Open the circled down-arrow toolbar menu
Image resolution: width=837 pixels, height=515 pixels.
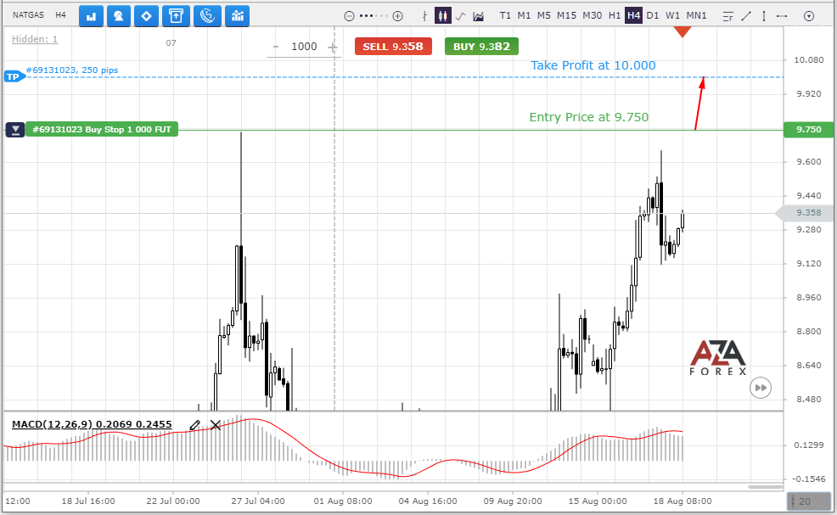809,16
